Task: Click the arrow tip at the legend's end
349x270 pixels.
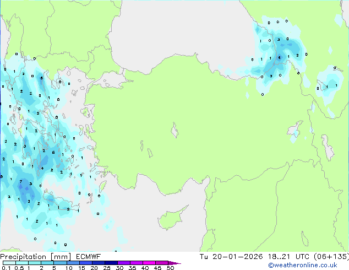Action: pos(174,263)
